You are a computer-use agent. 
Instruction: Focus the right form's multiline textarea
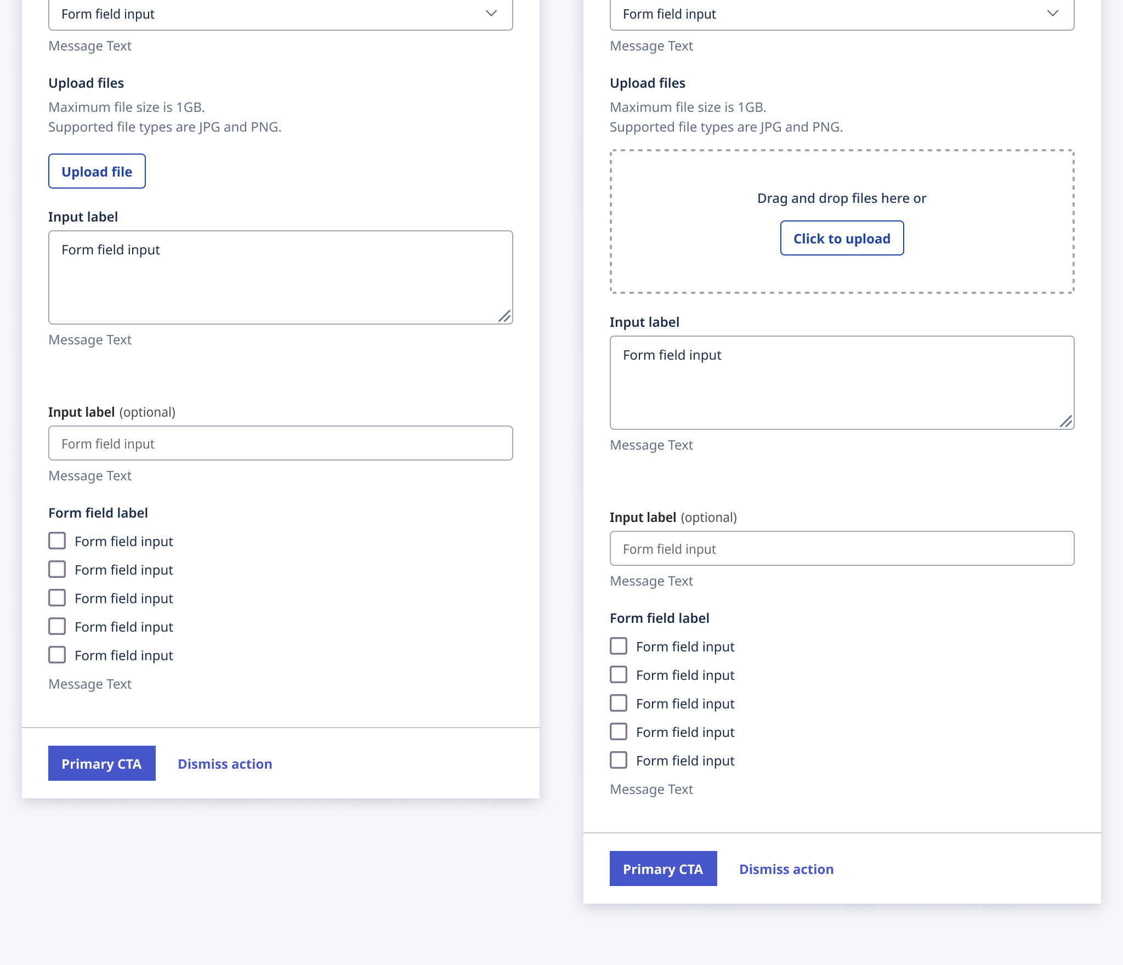(x=842, y=383)
